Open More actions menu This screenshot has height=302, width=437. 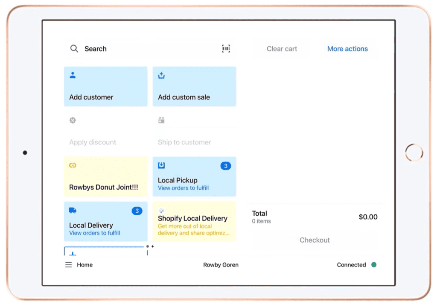coord(347,49)
